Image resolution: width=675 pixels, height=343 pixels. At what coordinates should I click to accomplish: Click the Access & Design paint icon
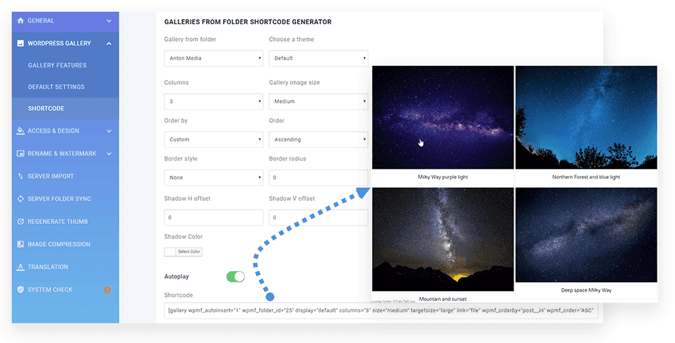tap(21, 130)
